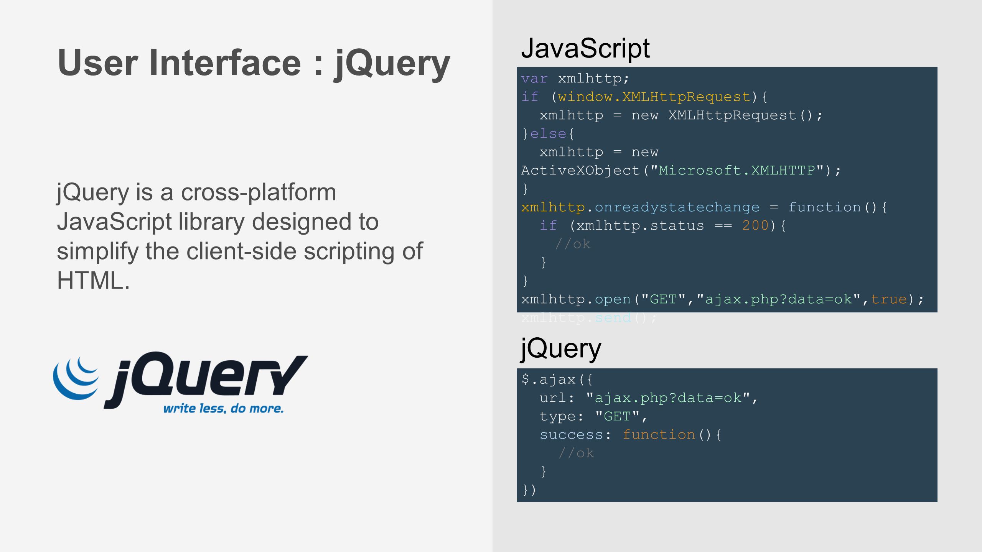Click the "JavaScript" heading
This screenshot has height=552, width=982.
click(585, 48)
